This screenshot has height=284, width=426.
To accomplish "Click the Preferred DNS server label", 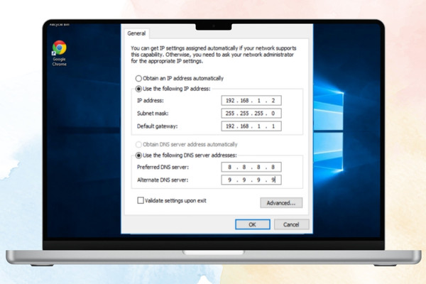I will [163, 167].
